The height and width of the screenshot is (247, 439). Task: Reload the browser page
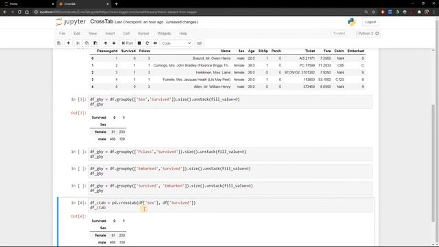pos(20,12)
